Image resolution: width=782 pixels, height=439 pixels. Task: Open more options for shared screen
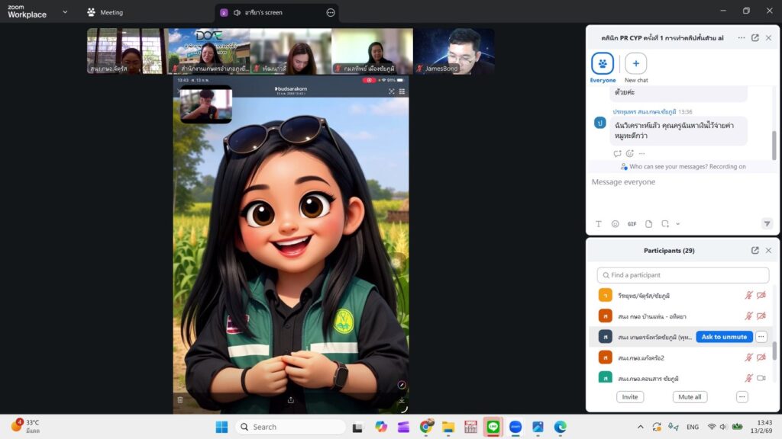(331, 12)
